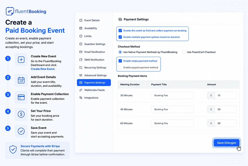Viewport: 248px width, 166px height.
Task: Click the Payment Settings sidebar icon
Action: pyautogui.click(x=81, y=82)
